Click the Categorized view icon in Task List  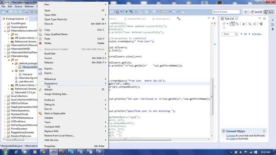pyautogui.click(x=233, y=24)
